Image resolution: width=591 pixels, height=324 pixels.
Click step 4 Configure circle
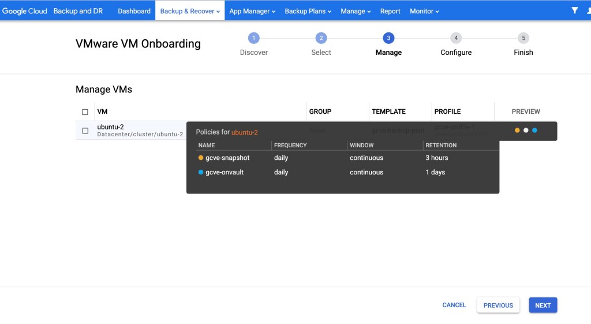pyautogui.click(x=456, y=38)
